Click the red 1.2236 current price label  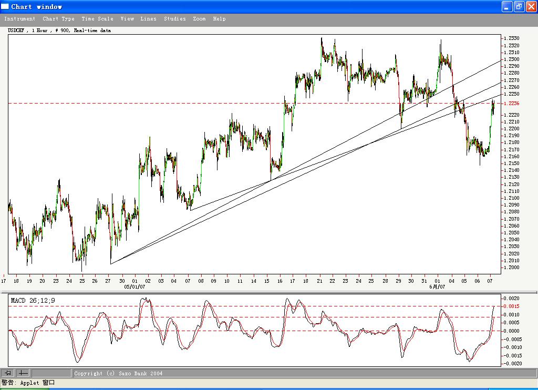(x=512, y=104)
